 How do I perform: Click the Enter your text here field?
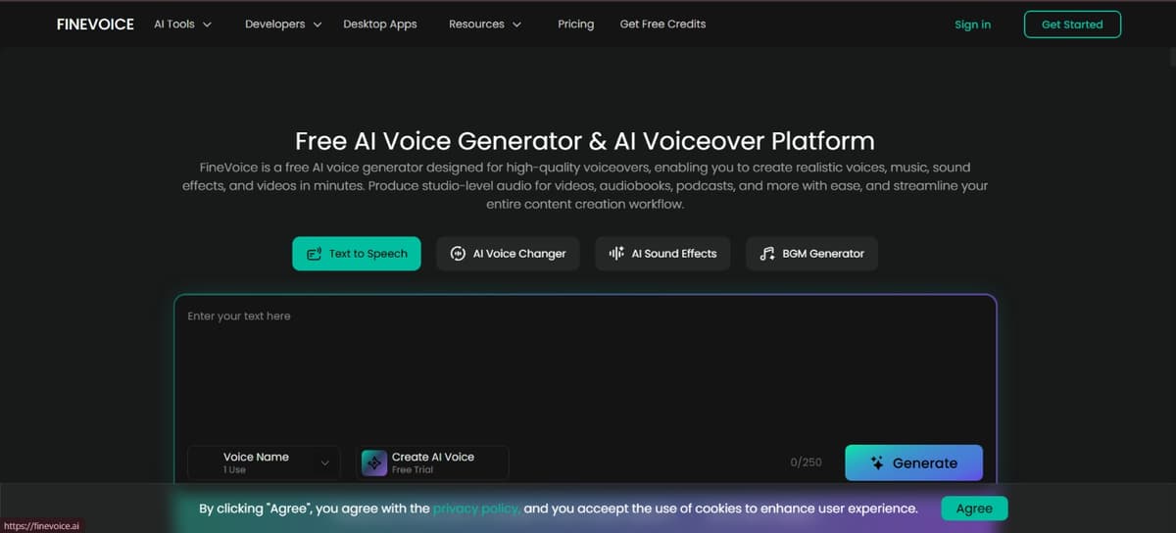click(x=585, y=367)
